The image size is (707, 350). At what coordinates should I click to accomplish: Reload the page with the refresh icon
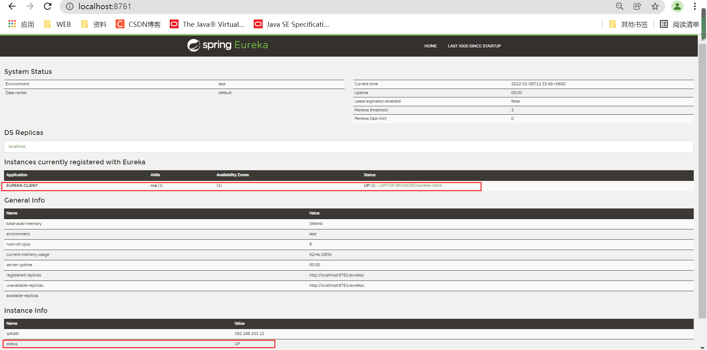[x=48, y=6]
